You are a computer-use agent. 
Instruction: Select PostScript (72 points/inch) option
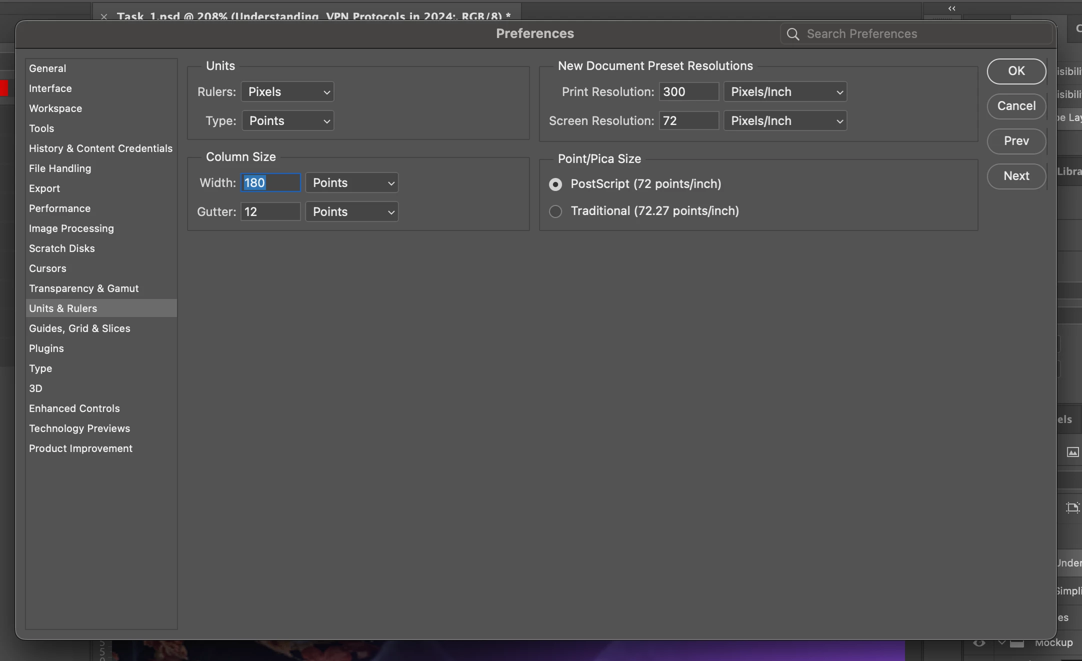[x=555, y=184]
